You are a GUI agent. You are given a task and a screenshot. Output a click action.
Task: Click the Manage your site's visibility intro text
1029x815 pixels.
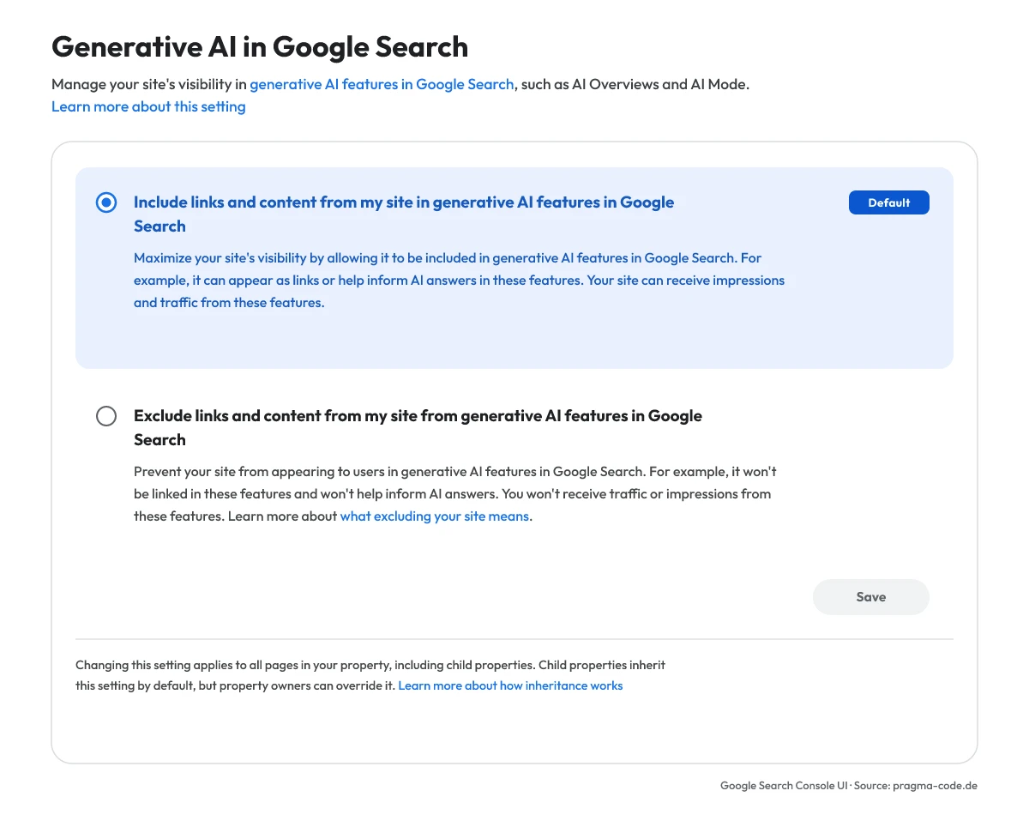coord(400,84)
